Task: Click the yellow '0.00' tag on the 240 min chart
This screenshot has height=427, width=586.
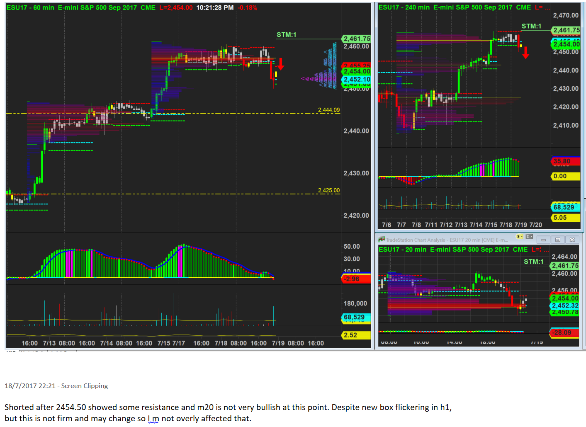Action: point(565,176)
